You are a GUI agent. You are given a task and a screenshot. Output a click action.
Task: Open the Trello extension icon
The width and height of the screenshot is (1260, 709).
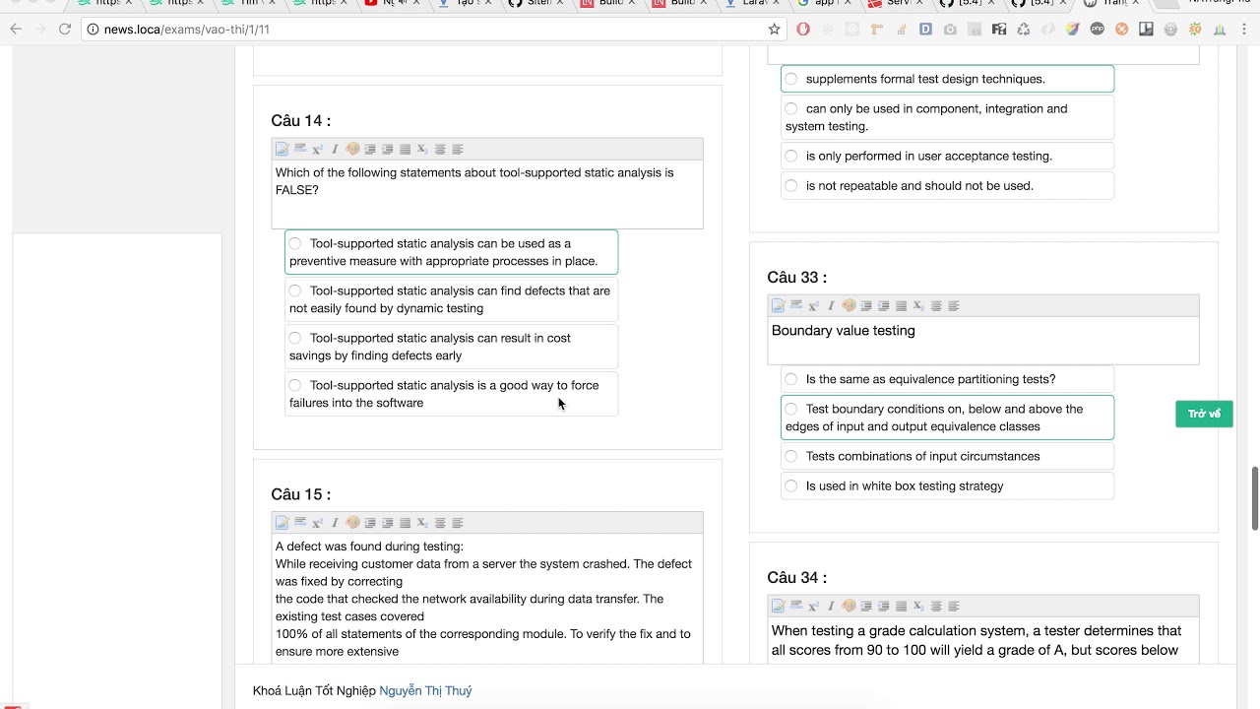point(1146,30)
